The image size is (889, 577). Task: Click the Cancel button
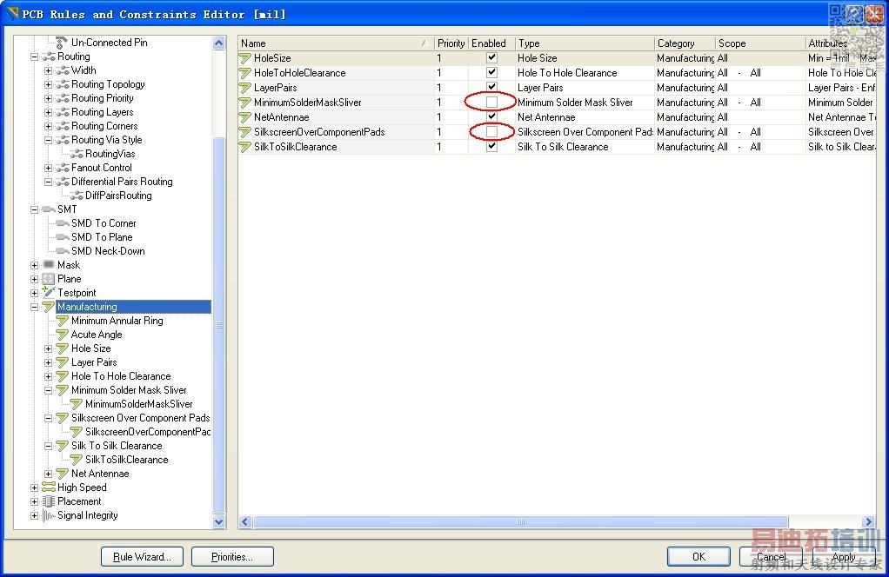pos(771,557)
